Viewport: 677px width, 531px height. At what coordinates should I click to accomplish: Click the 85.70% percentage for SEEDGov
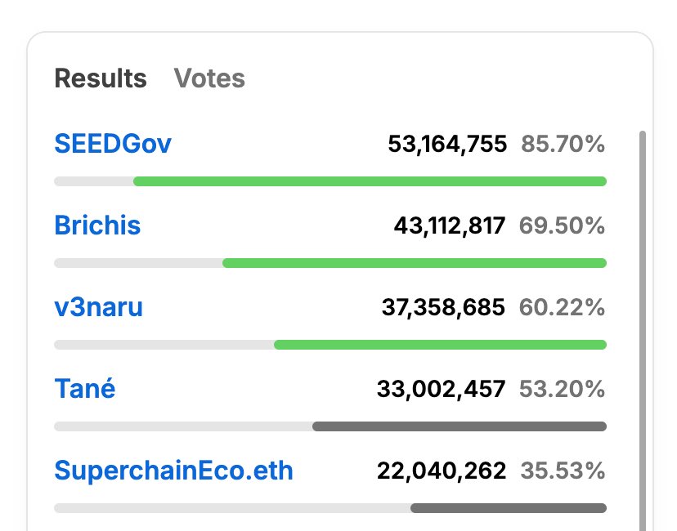[563, 144]
